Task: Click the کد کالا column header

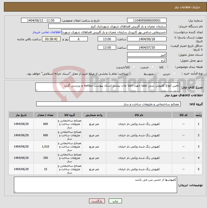Action: pos(183,115)
